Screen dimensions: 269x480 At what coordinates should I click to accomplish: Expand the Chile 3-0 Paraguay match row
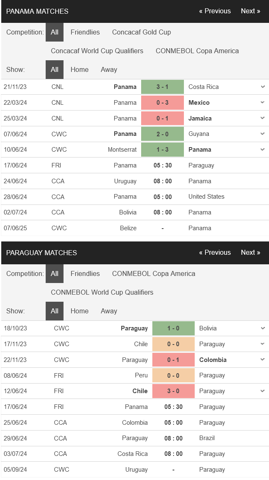point(262,391)
